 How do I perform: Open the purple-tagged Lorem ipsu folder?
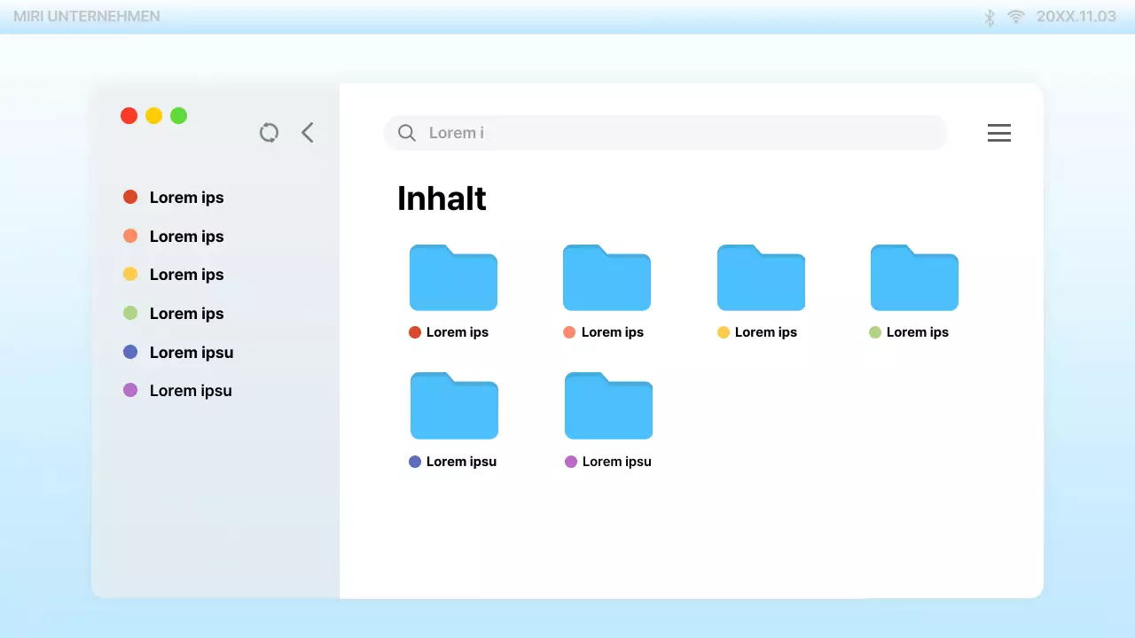pyautogui.click(x=608, y=406)
